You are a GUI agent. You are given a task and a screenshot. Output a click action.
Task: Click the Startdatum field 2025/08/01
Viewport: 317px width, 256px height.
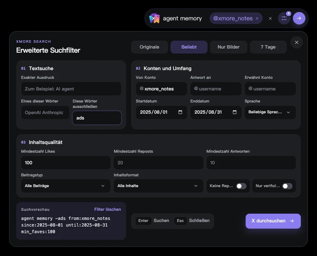(x=161, y=112)
